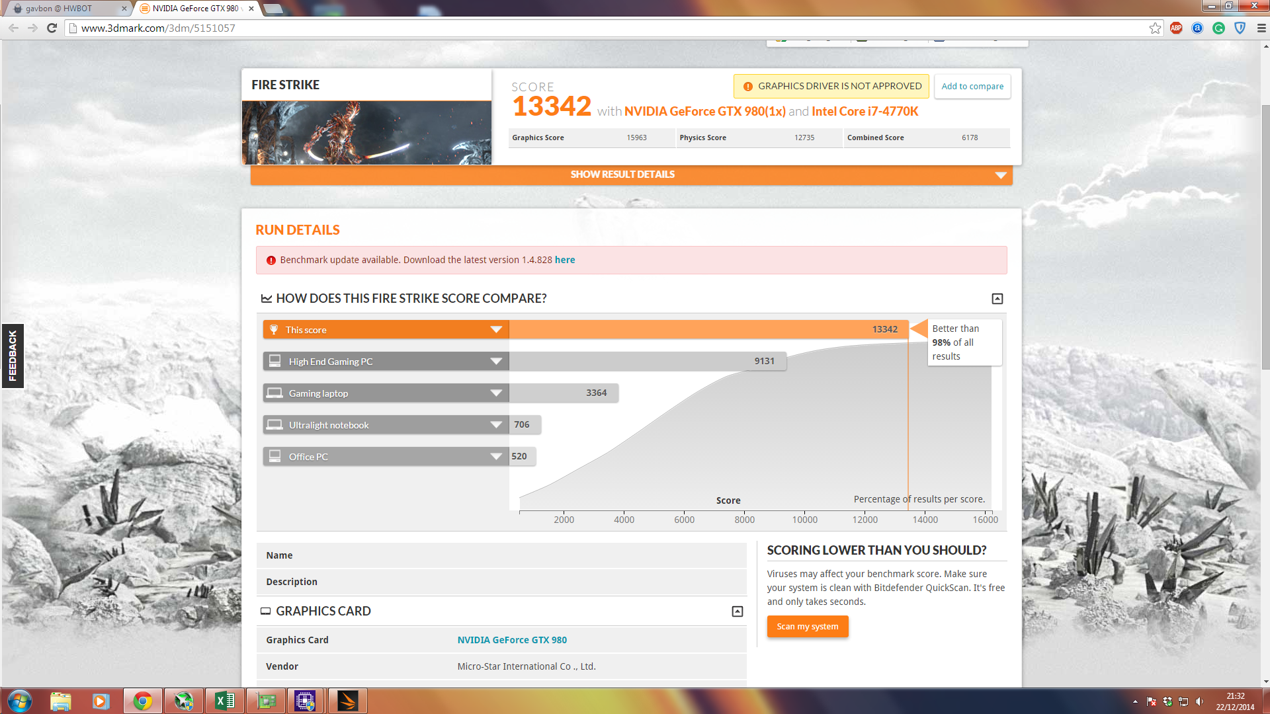The width and height of the screenshot is (1270, 714).
Task: Click the Combined Score value 6178
Action: tap(970, 138)
